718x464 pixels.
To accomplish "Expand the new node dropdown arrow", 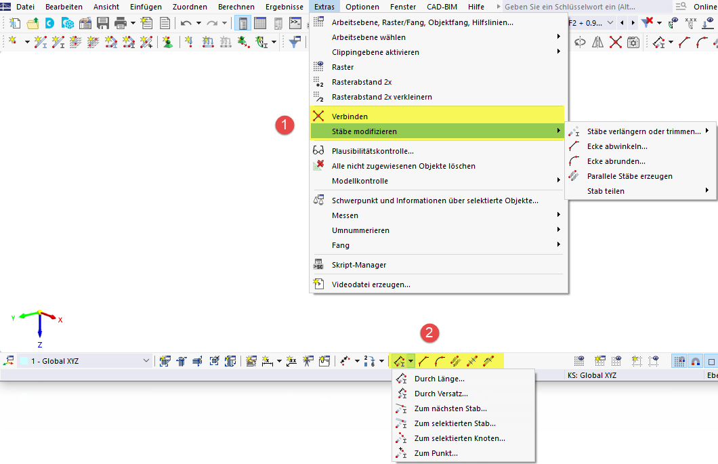I will (27, 43).
